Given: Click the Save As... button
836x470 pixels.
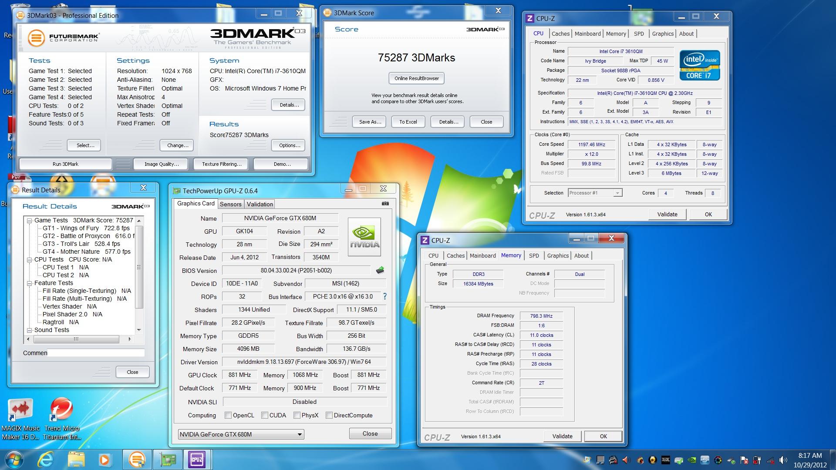Looking at the screenshot, I should pos(370,122).
